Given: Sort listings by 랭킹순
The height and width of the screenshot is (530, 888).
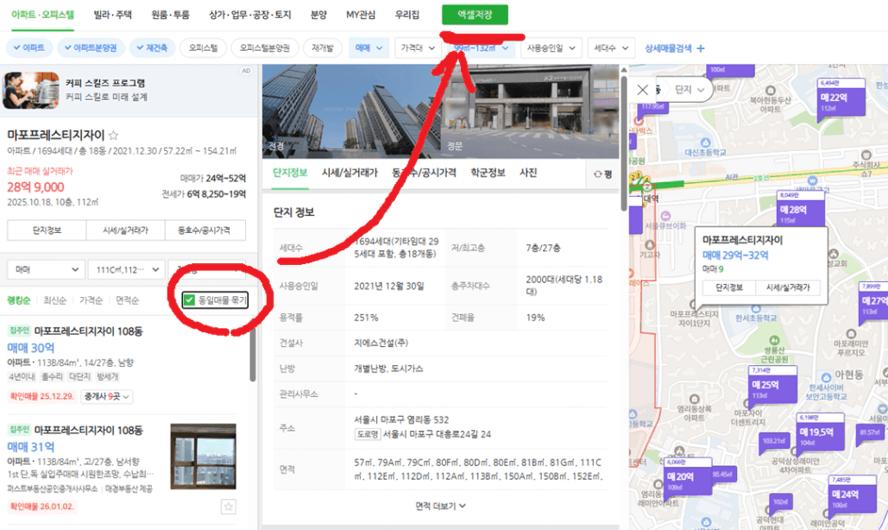Looking at the screenshot, I should coord(18,300).
